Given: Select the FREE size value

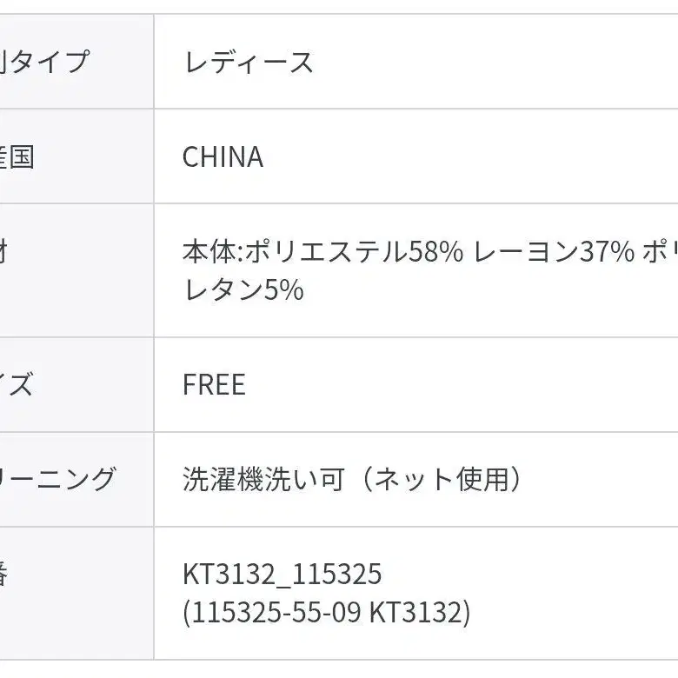Looking at the screenshot, I should 214,384.
